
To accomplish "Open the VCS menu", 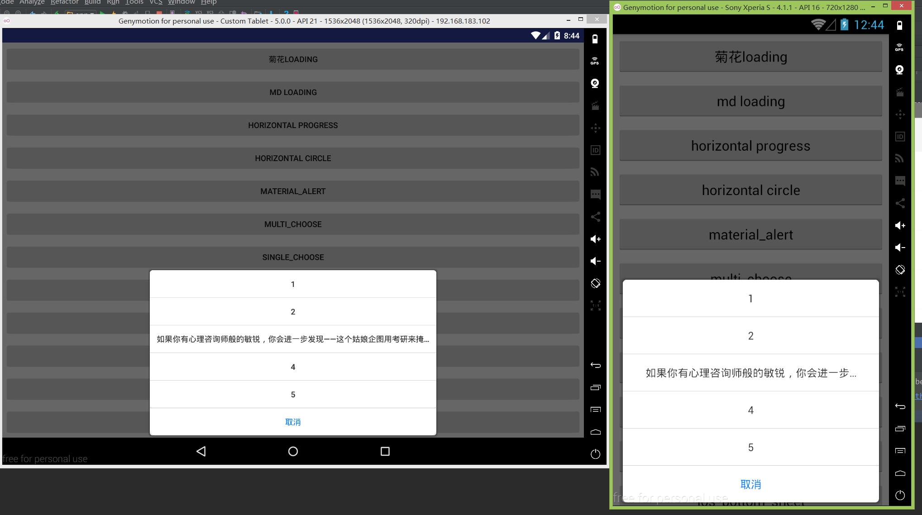I will (x=156, y=2).
